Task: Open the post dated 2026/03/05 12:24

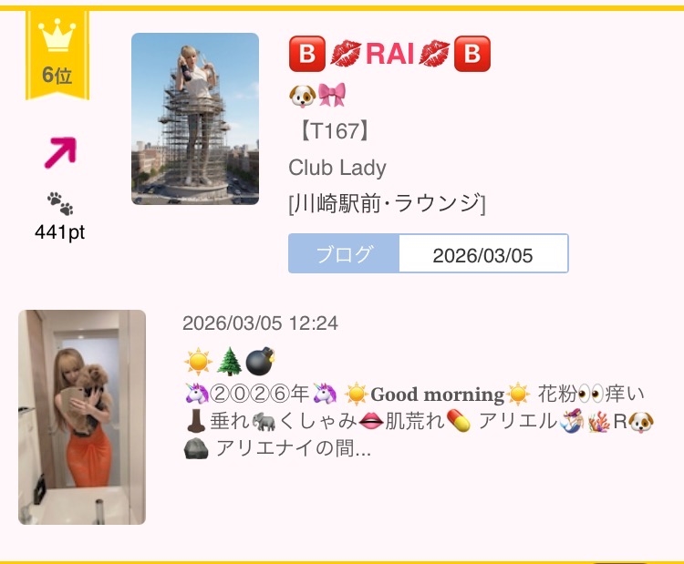Action: pyautogui.click(x=260, y=323)
